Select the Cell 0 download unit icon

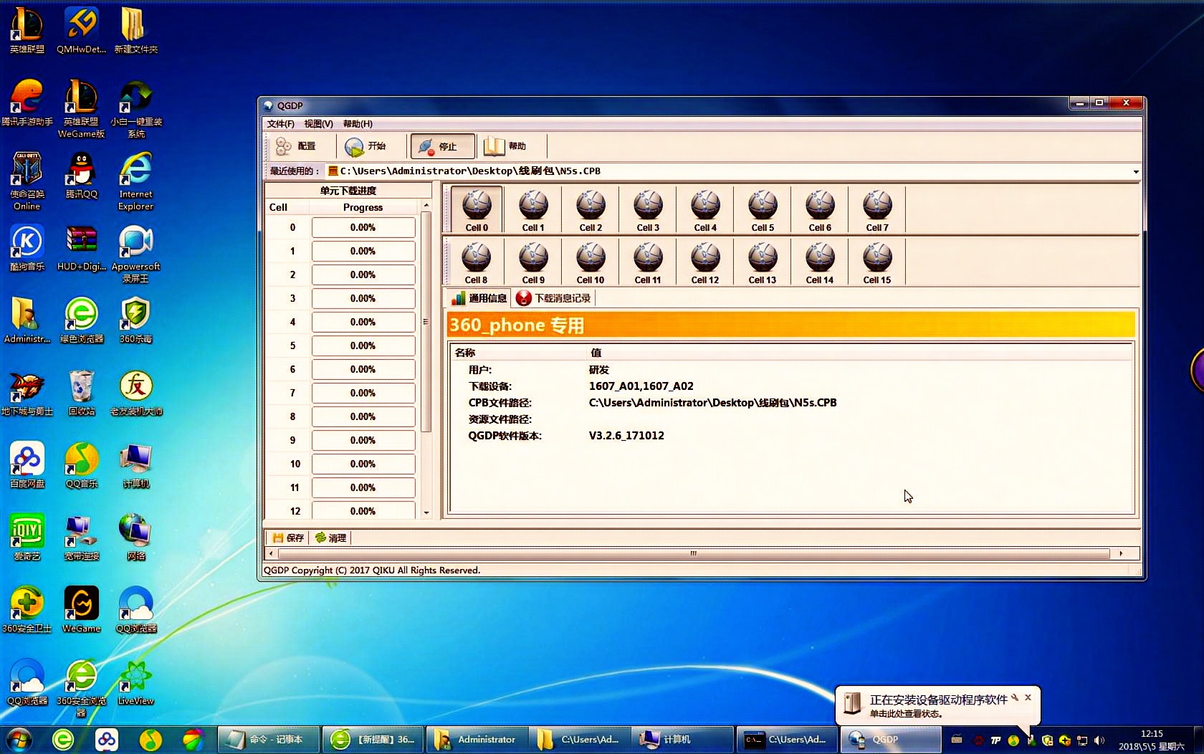click(x=477, y=209)
